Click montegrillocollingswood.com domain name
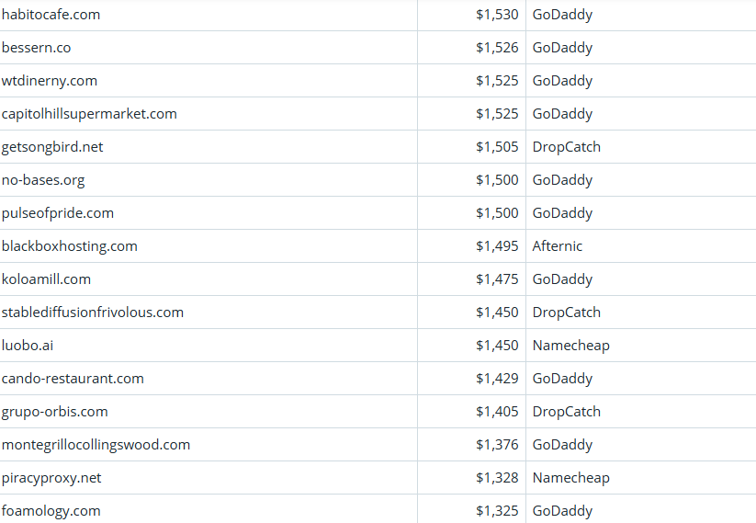Screen dimensions: 756x523 (96, 445)
